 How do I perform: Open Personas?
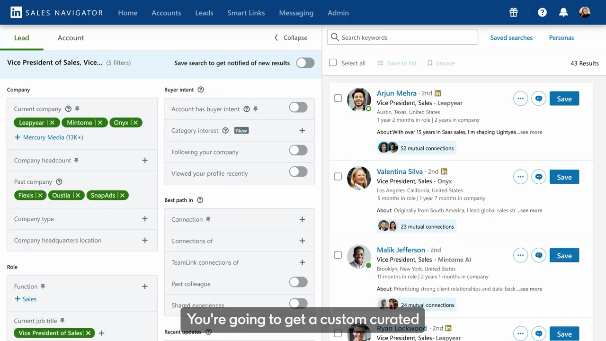point(561,37)
